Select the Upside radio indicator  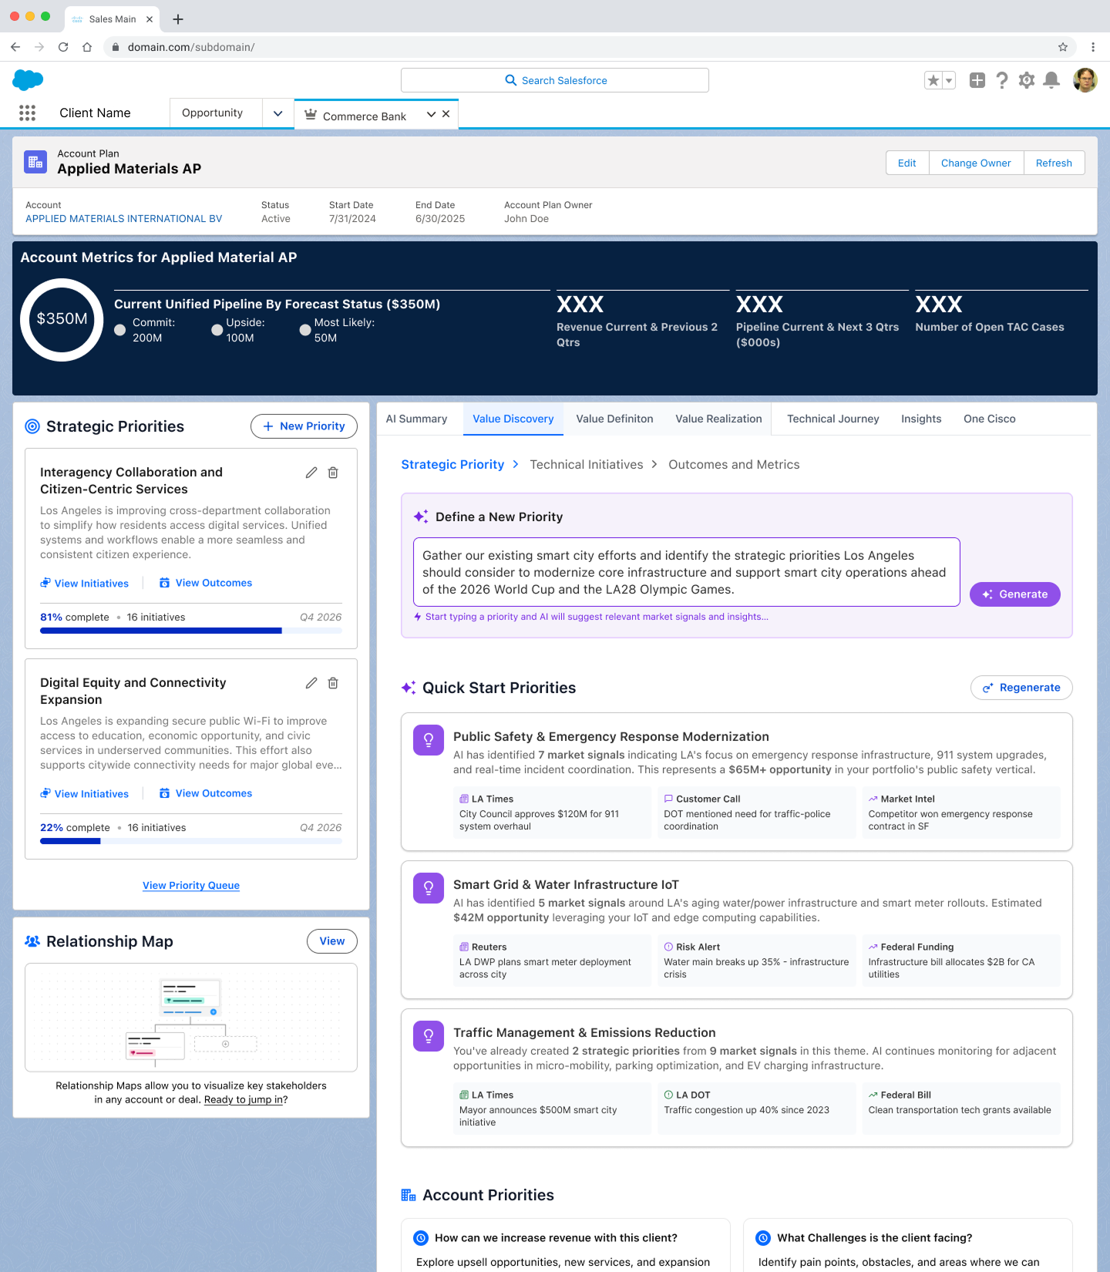(x=217, y=330)
